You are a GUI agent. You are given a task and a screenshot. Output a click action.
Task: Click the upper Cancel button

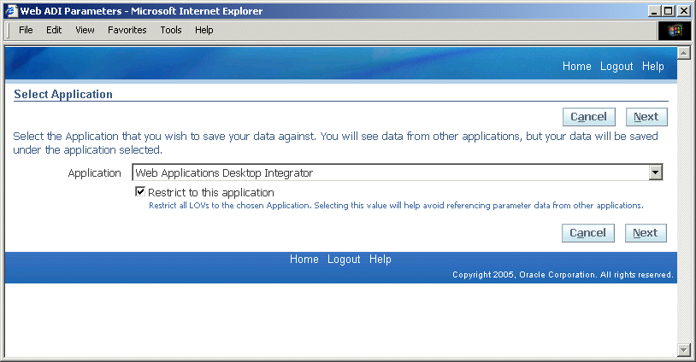[589, 117]
